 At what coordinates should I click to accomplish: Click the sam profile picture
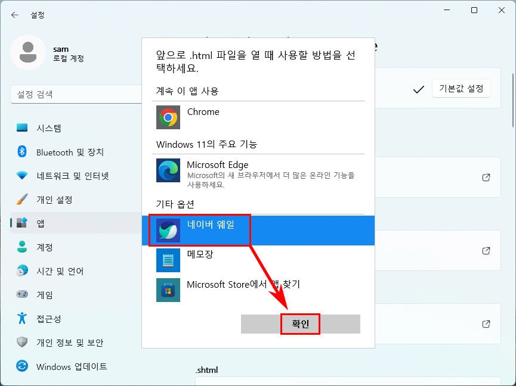point(28,52)
